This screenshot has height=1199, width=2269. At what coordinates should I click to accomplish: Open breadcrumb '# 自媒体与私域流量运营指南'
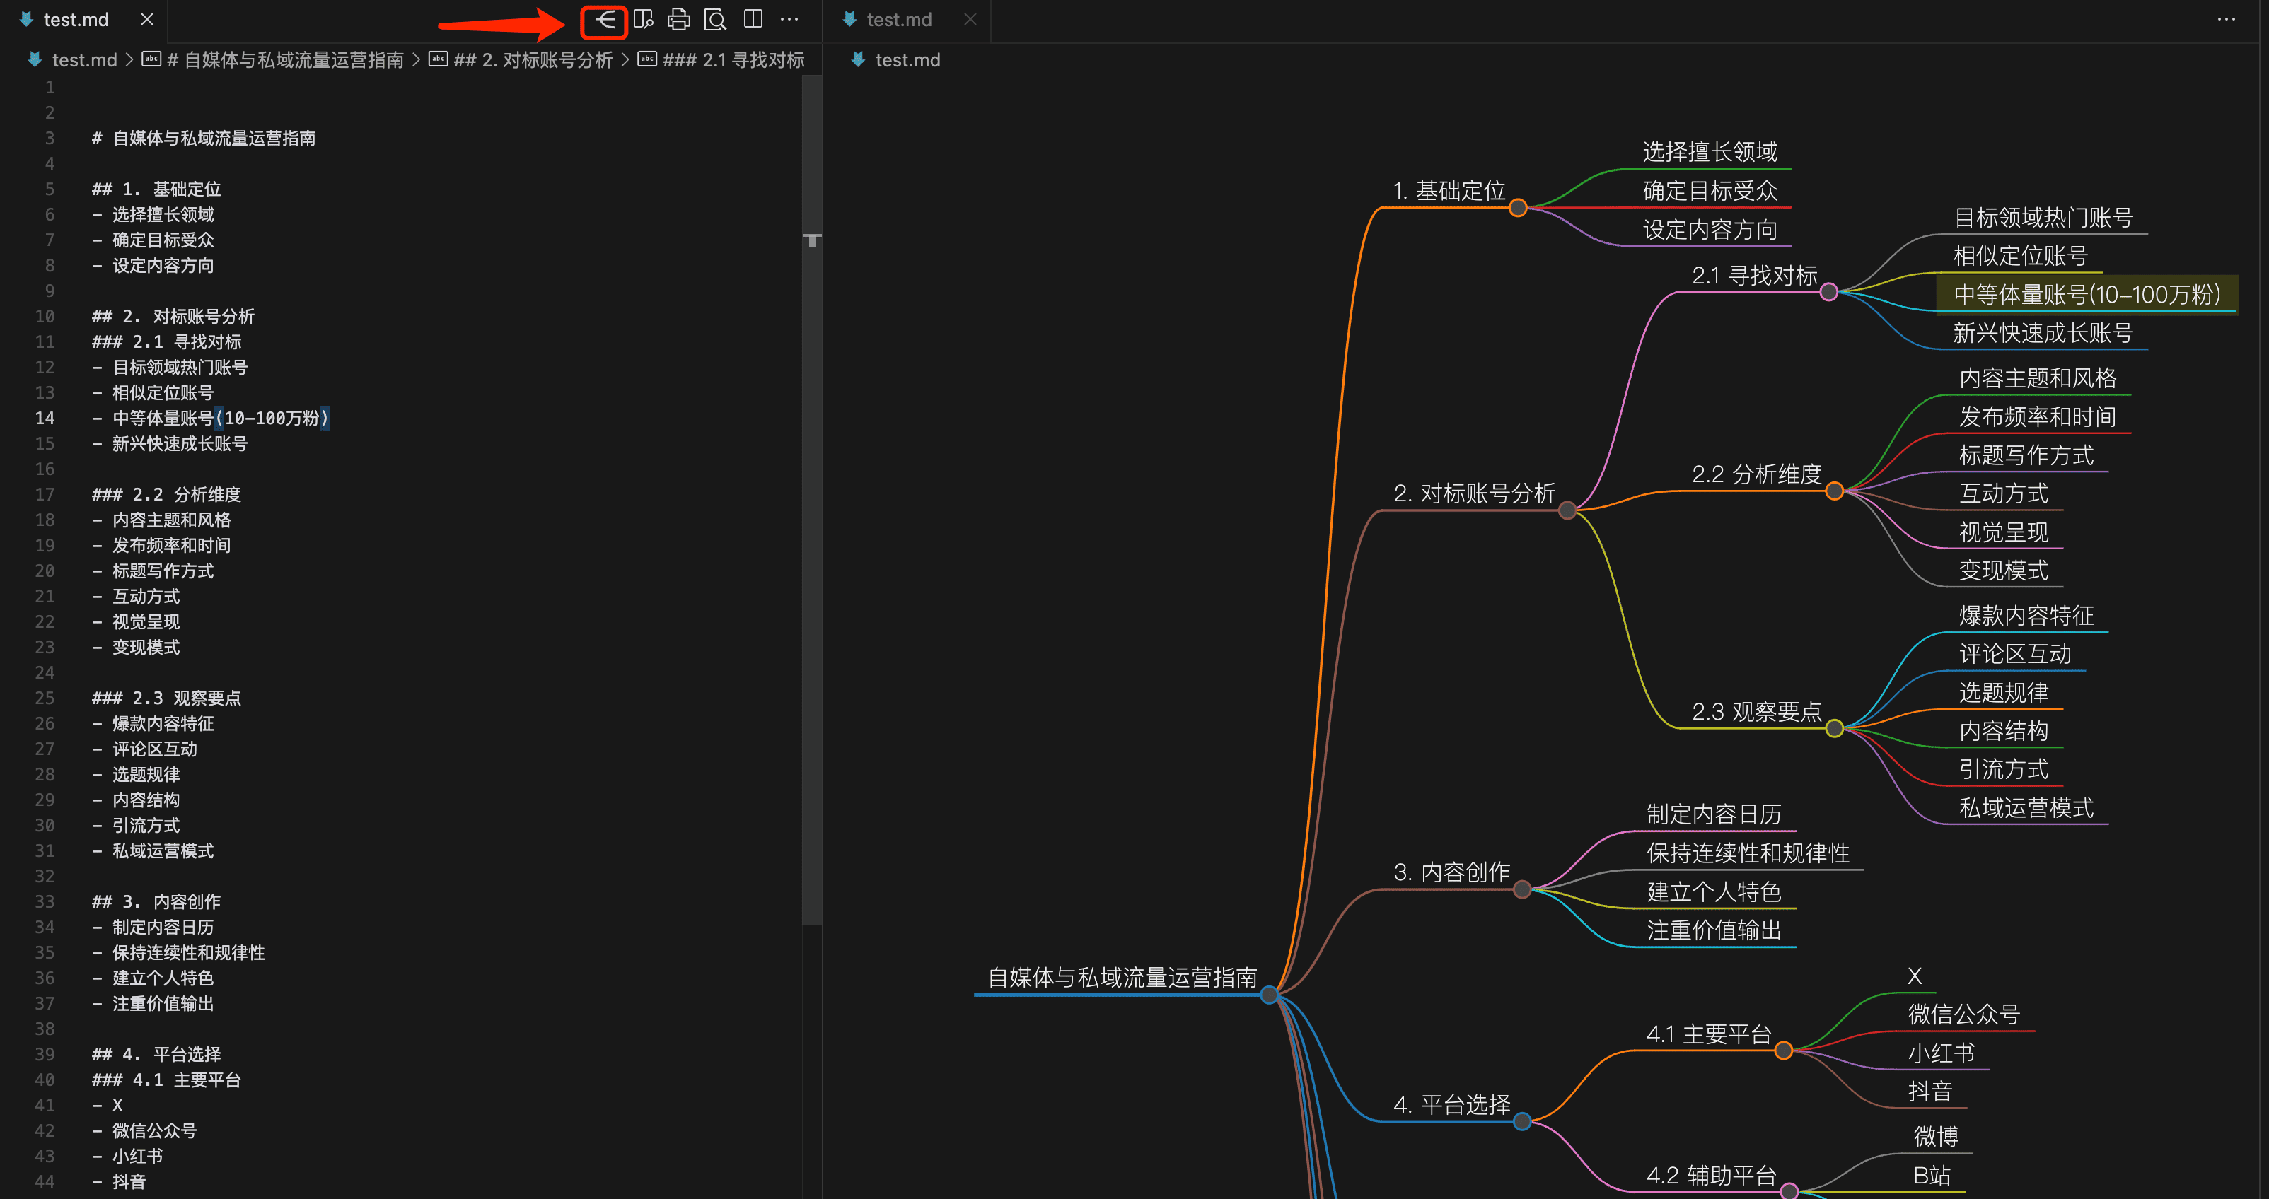(x=284, y=60)
